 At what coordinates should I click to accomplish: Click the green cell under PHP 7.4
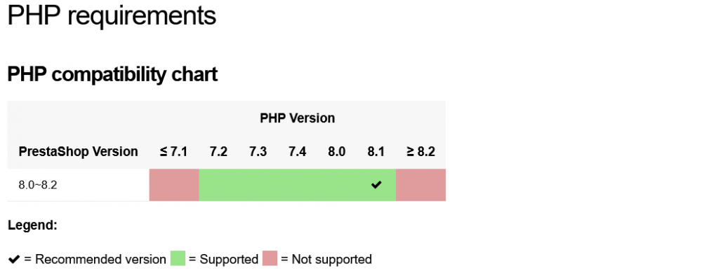297,185
